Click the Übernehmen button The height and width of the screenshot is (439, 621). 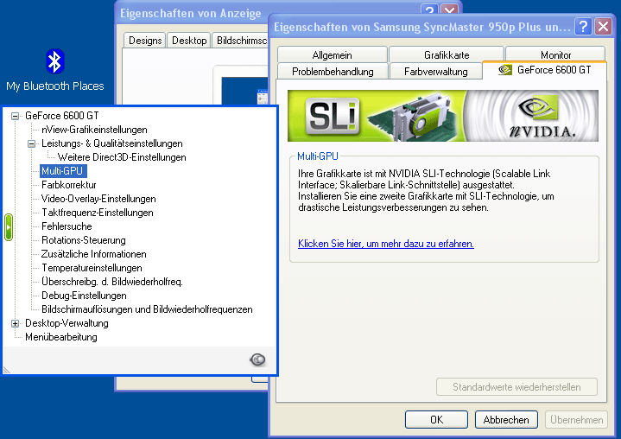576,420
